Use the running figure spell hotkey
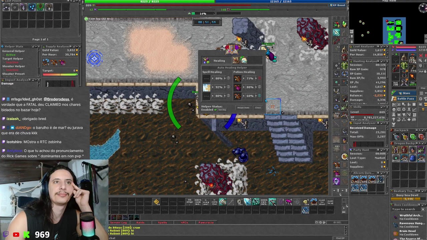427x240 pixels. click(256, 202)
